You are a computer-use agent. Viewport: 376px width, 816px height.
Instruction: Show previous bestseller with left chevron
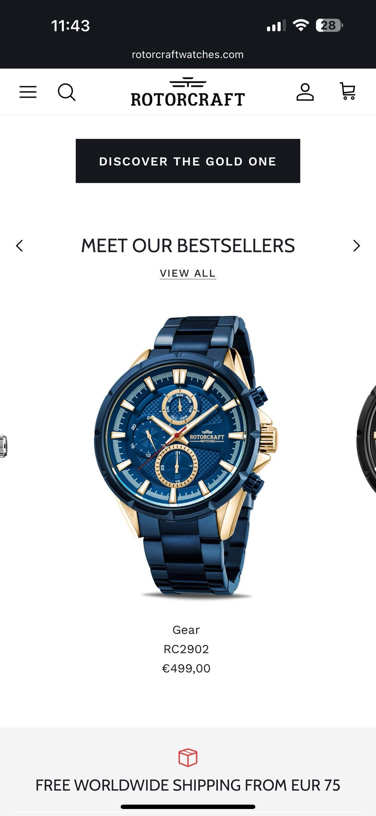pyautogui.click(x=20, y=246)
